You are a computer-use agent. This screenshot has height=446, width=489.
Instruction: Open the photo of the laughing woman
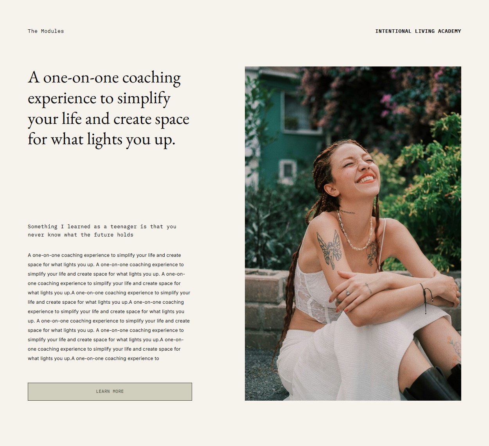point(353,233)
